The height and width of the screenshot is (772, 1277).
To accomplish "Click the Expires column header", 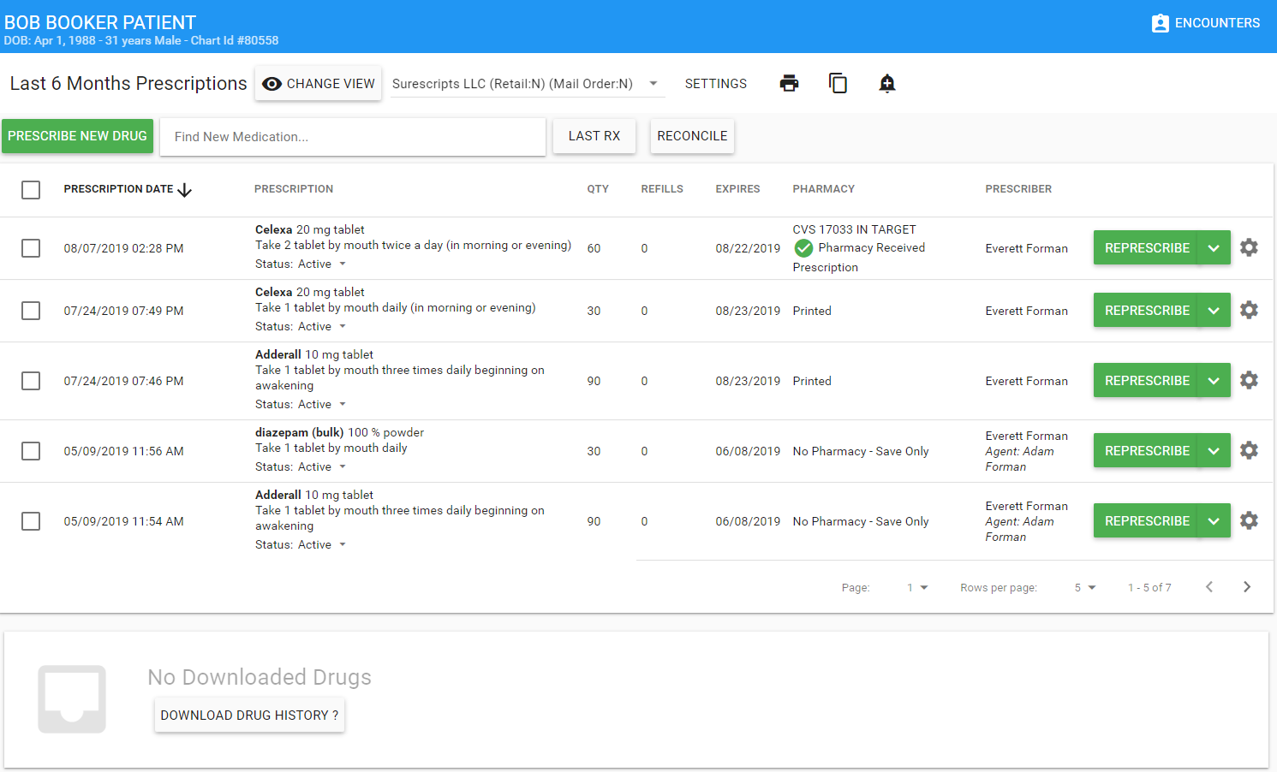I will click(737, 189).
